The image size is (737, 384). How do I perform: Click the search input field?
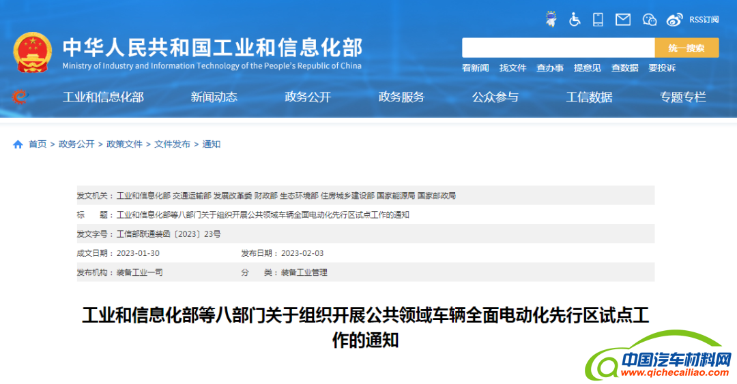tap(558, 48)
